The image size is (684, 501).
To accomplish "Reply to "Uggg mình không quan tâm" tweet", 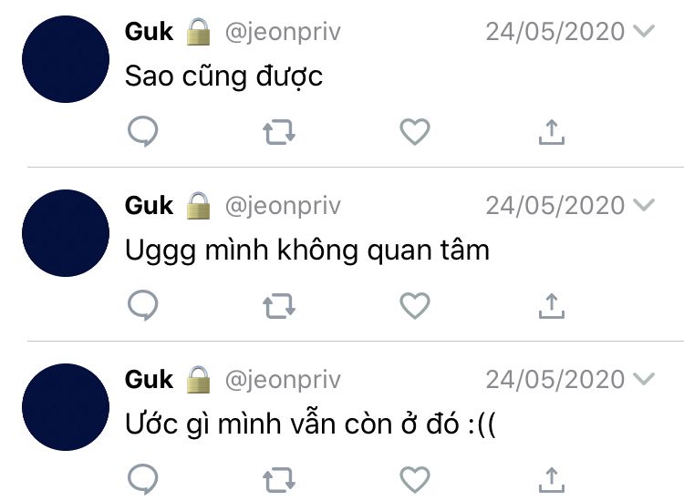I will tap(142, 305).
